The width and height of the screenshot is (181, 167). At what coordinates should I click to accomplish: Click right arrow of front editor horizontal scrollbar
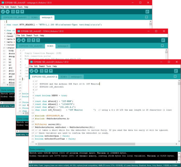pyautogui.click(x=176, y=144)
